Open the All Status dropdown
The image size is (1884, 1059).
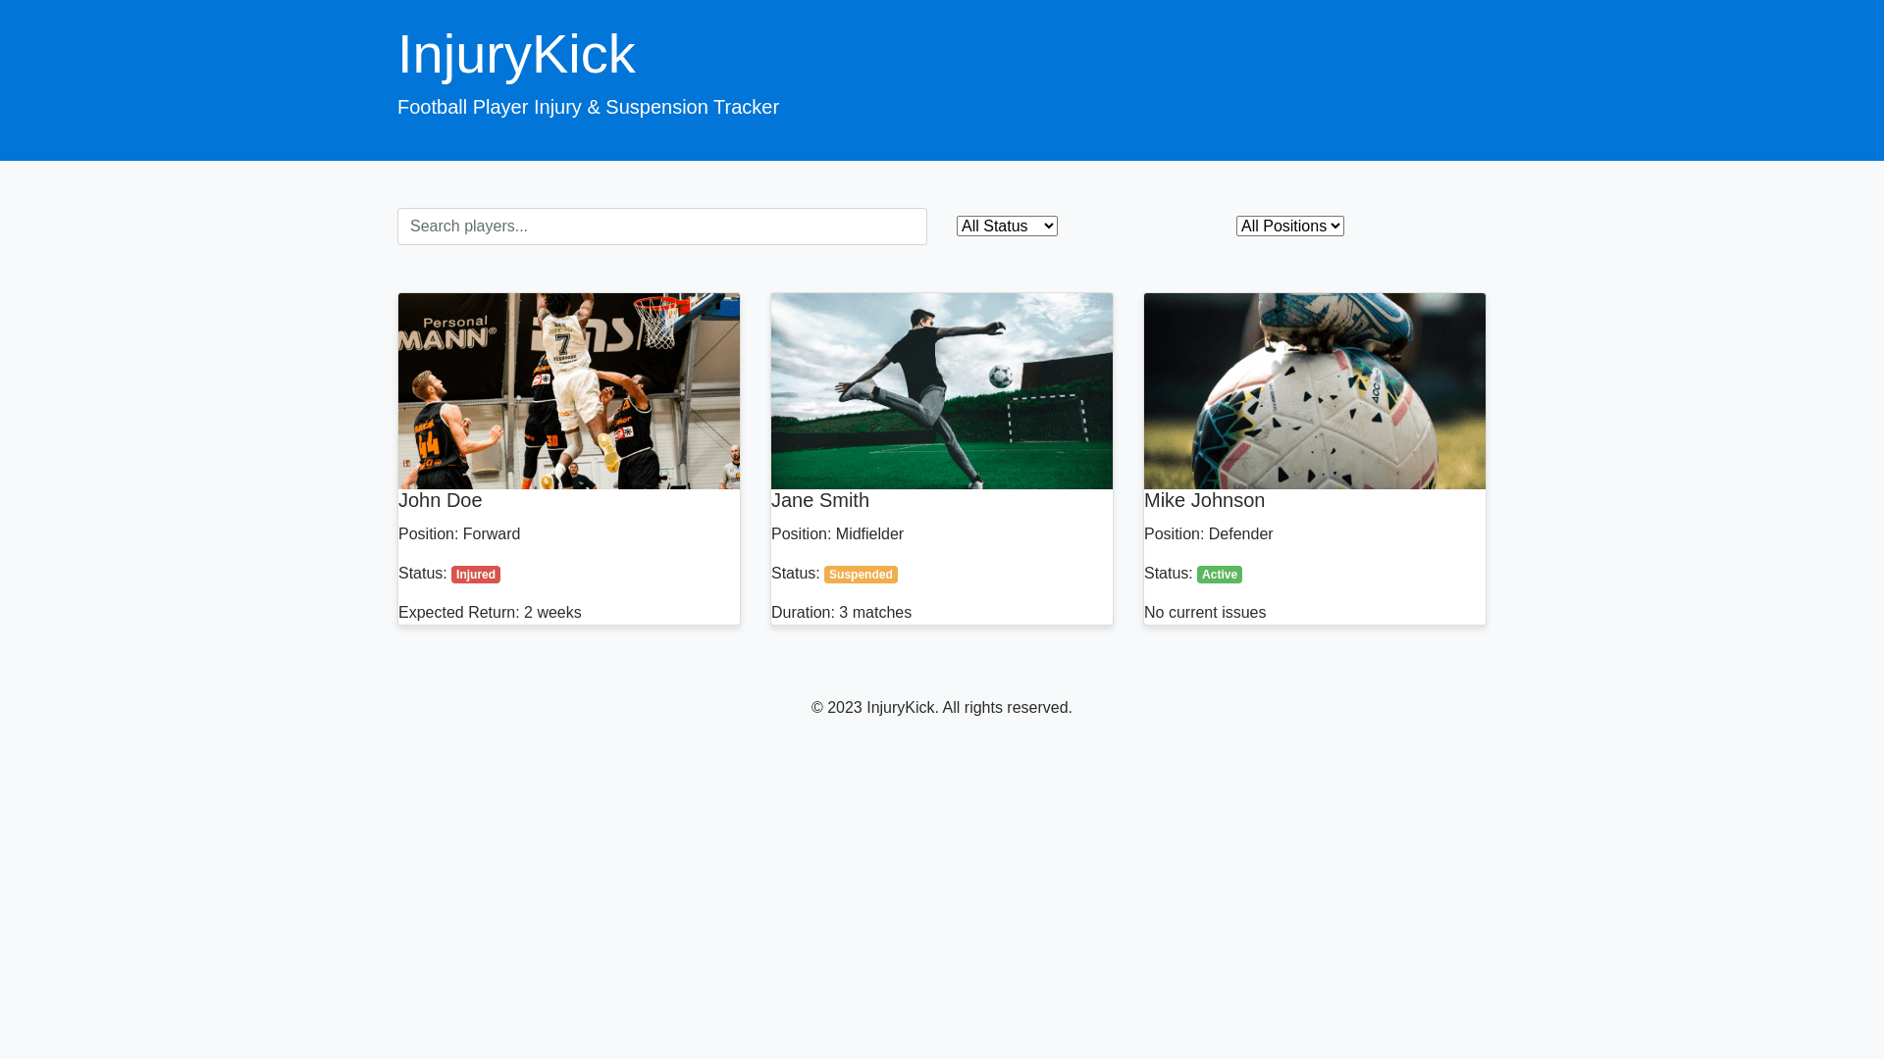tap(1007, 227)
